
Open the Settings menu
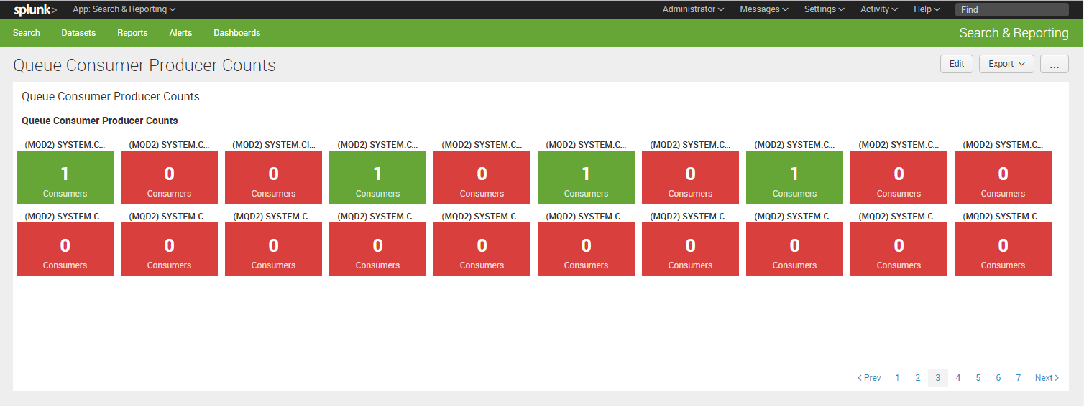pos(824,9)
